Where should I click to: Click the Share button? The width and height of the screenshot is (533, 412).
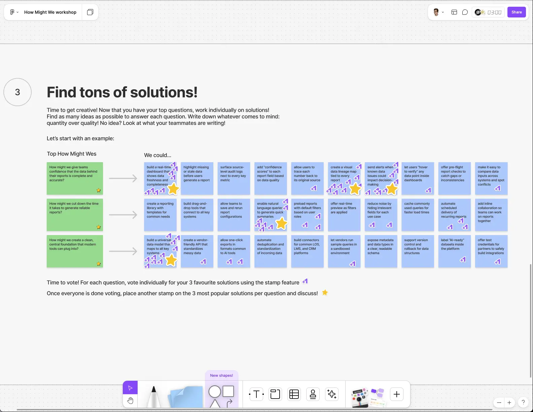pos(517,12)
